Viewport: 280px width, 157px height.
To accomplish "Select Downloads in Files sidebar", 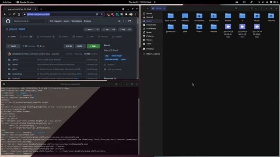I will coord(151,29).
